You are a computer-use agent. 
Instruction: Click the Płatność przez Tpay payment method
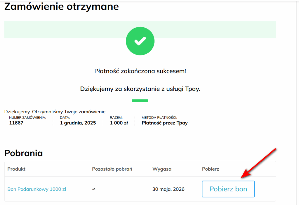click(x=165, y=123)
